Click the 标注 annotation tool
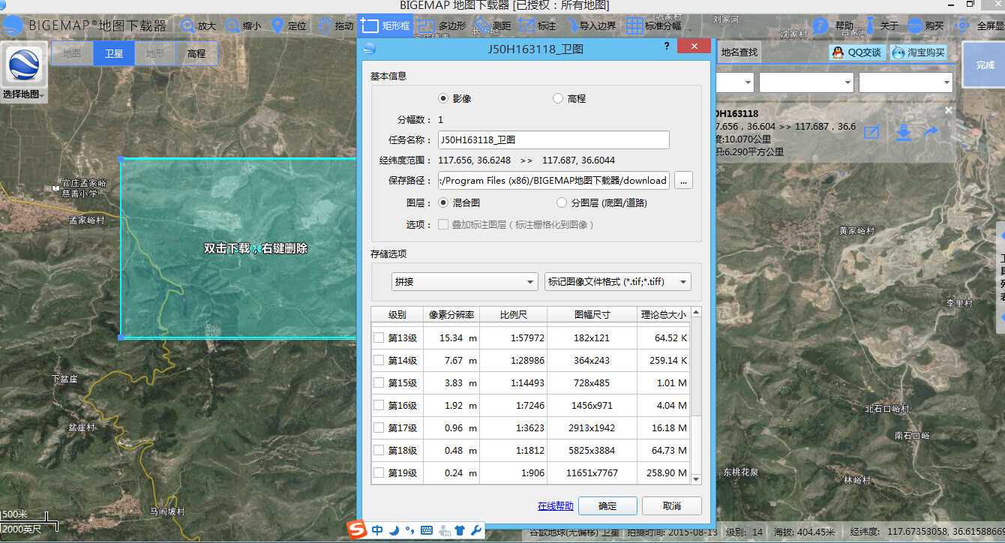The image size is (1005, 543). tap(537, 26)
